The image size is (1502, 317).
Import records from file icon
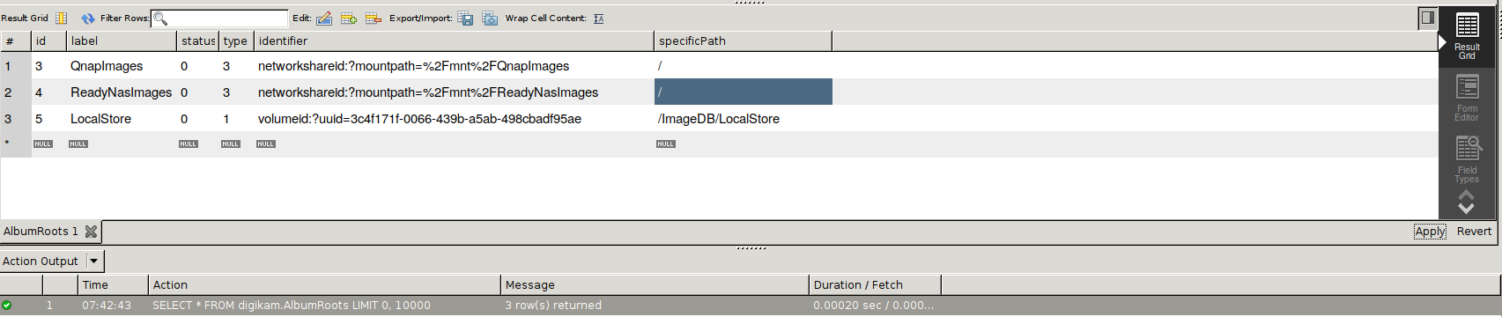490,18
